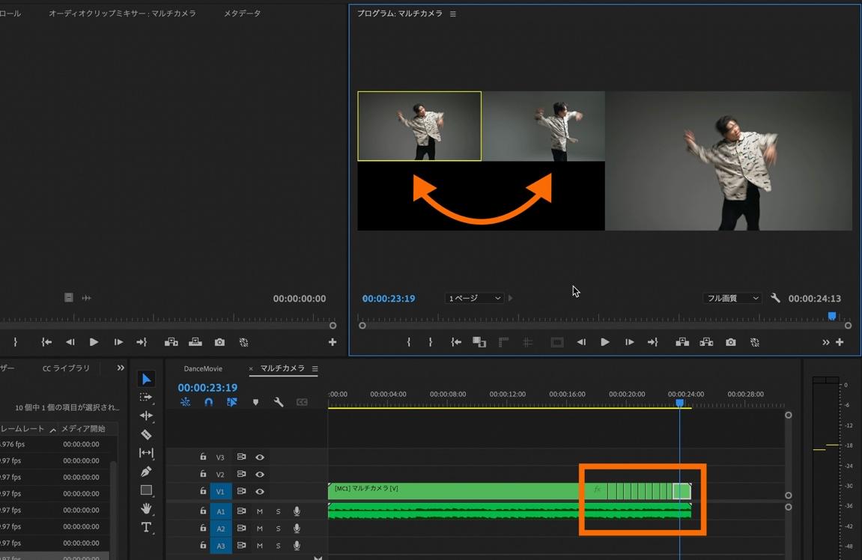Screen dimensions: 862x560
Task: Toggle lock on V3 track
Action: 202,457
